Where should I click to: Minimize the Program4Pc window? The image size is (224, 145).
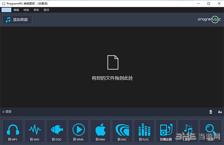[199, 3]
